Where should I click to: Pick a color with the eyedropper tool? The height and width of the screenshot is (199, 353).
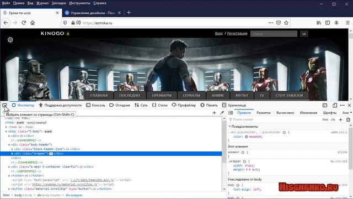point(222,113)
